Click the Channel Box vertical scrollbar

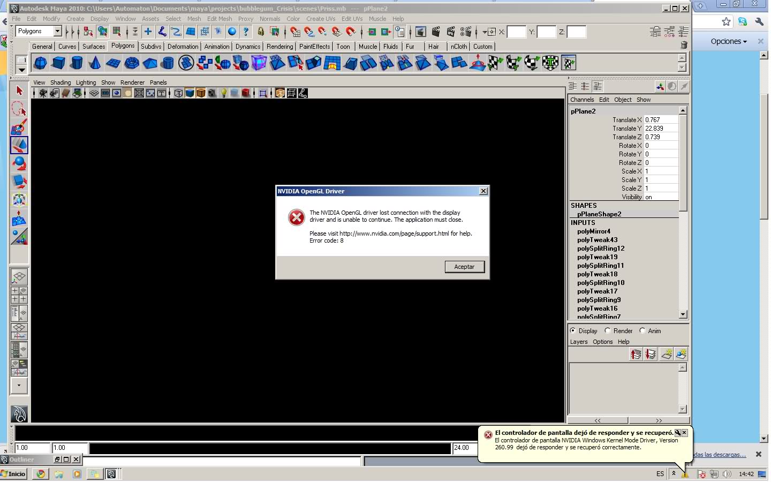coord(683,212)
